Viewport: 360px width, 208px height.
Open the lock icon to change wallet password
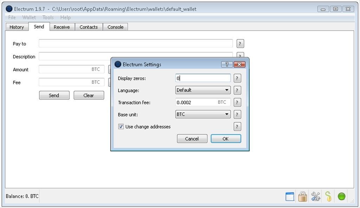pyautogui.click(x=303, y=196)
